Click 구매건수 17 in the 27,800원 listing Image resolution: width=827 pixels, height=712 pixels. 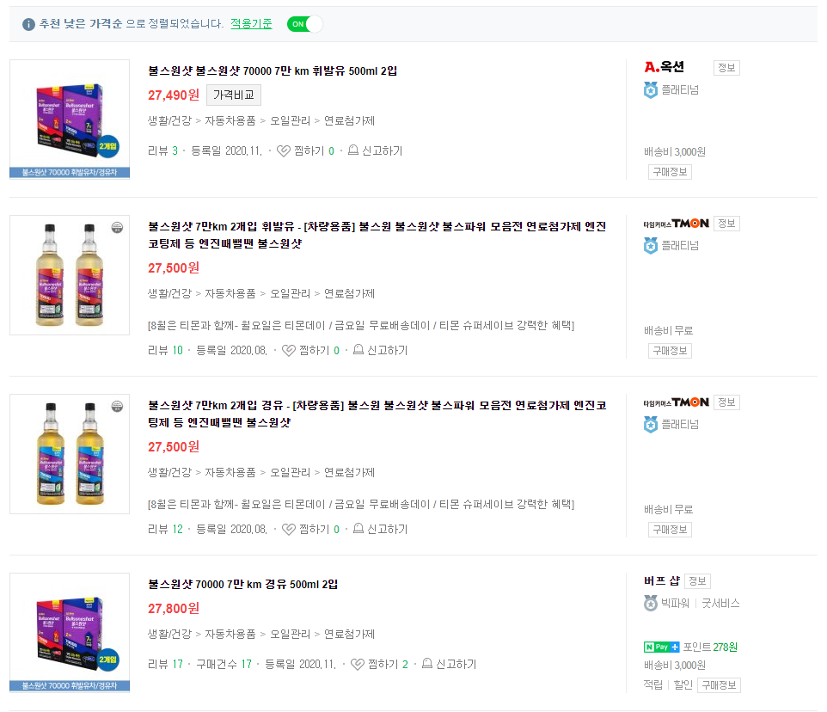(224, 664)
